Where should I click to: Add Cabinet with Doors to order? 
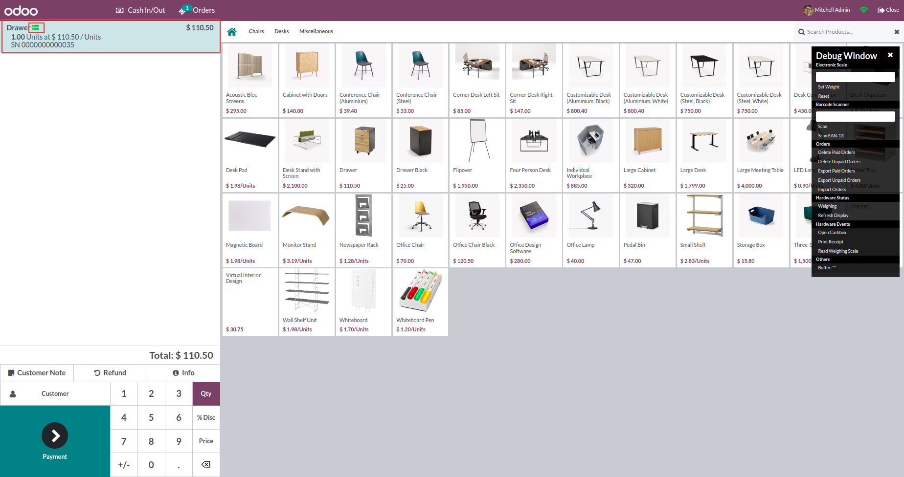pos(307,80)
